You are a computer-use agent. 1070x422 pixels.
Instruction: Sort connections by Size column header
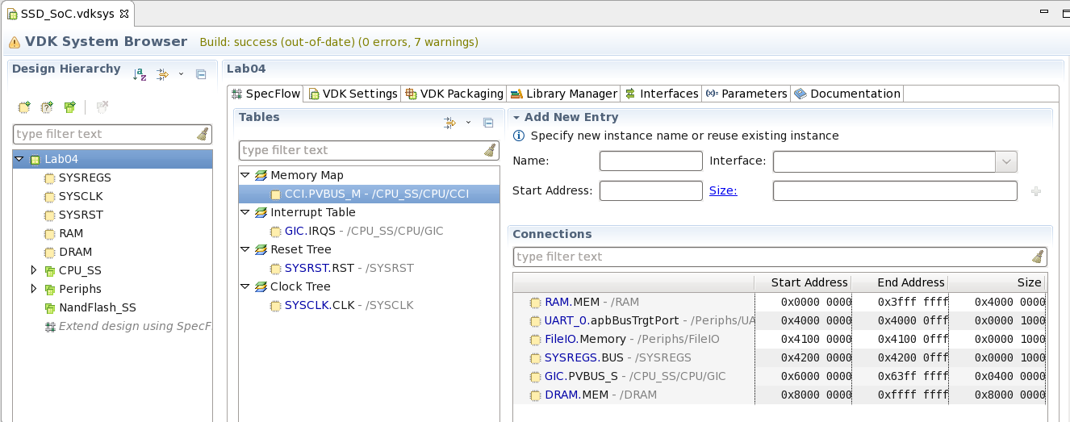point(997,282)
